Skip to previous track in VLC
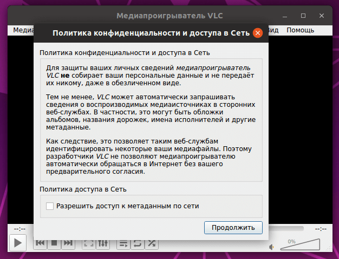Screen dimensions: 339x259 point(40,243)
